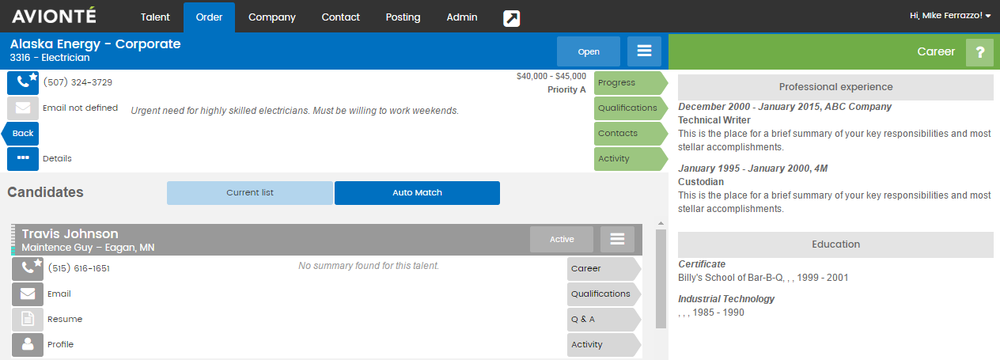This screenshot has height=360, width=1000.
Task: Switch to Current list of candidates
Action: pyautogui.click(x=250, y=193)
